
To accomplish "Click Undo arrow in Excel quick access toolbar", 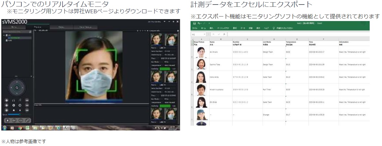I will (x=199, y=23).
